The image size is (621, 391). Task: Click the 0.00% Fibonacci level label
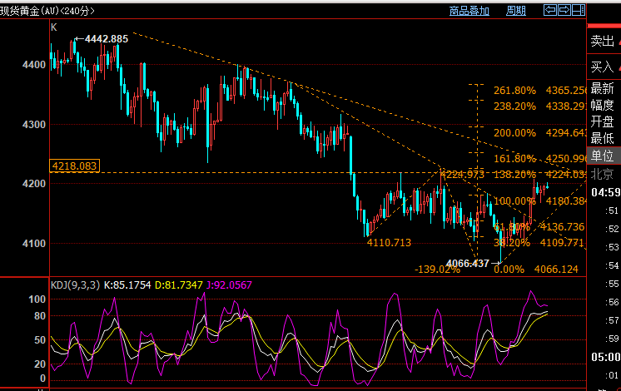509,270
